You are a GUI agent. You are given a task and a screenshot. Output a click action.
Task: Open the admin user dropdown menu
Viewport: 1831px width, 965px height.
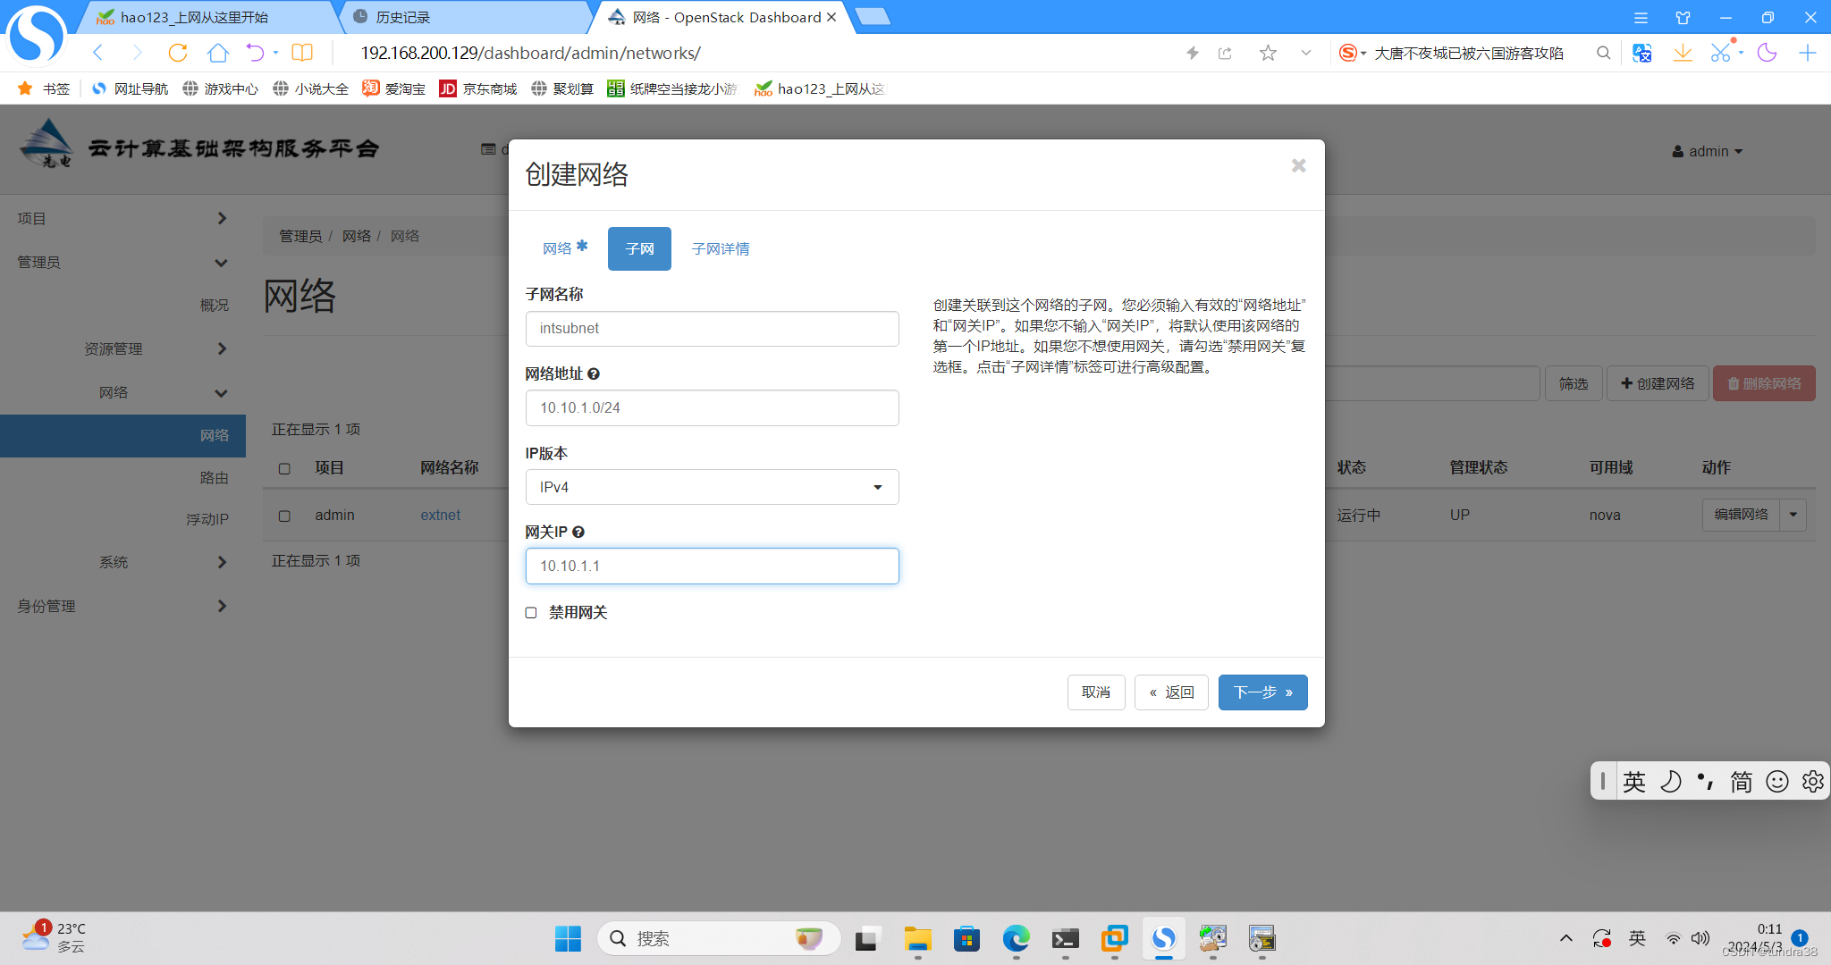1708,151
